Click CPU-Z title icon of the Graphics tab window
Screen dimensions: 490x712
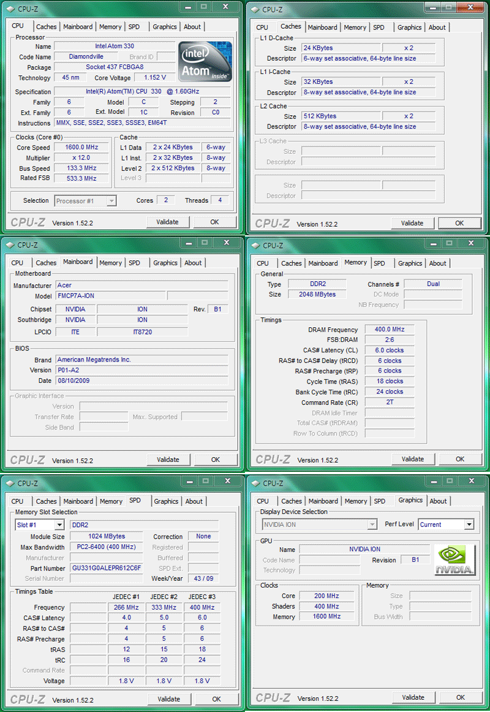255,483
